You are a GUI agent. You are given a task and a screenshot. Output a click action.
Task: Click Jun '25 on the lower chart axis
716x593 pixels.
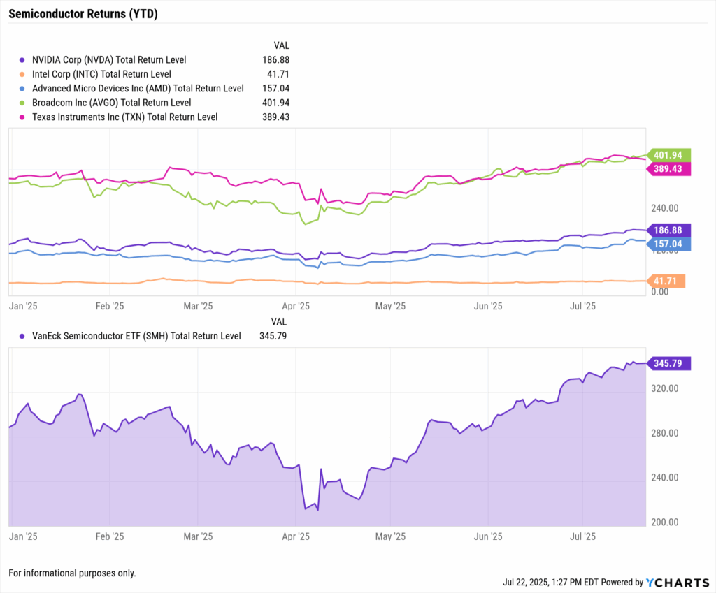[487, 536]
